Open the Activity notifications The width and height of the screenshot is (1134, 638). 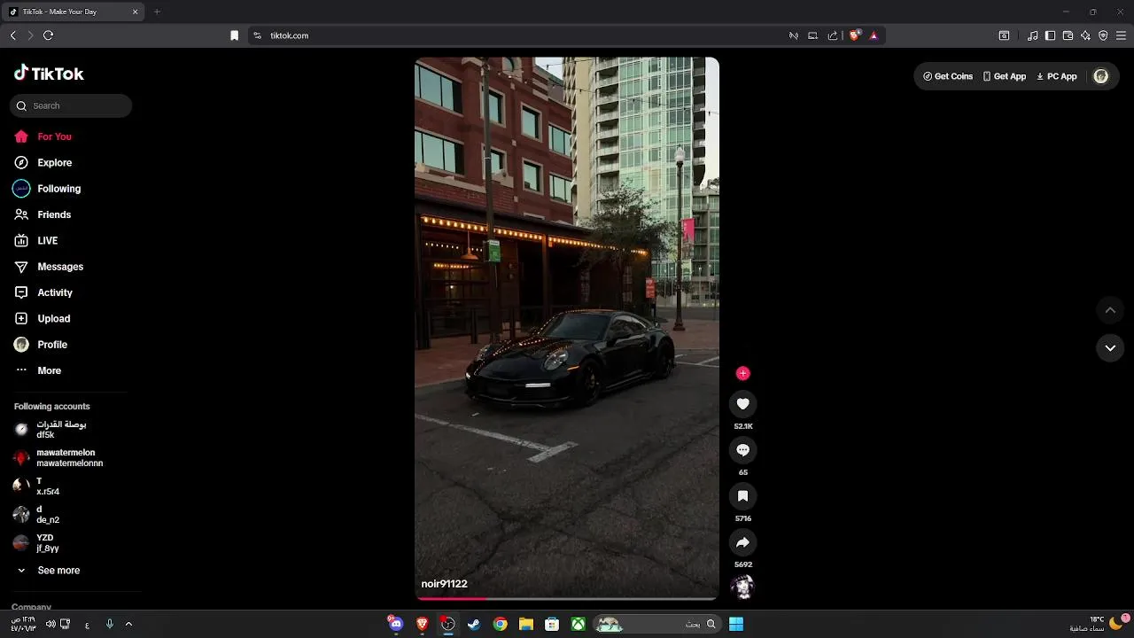click(43, 292)
